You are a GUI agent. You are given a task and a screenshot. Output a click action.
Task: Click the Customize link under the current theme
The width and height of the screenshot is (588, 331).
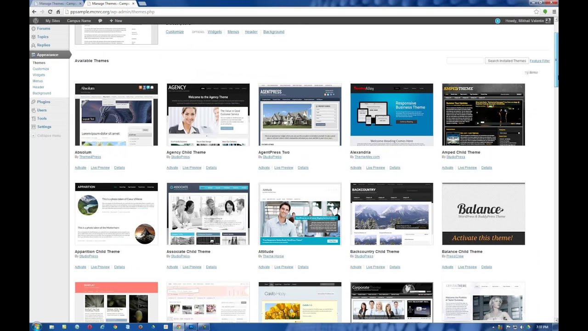[175, 32]
